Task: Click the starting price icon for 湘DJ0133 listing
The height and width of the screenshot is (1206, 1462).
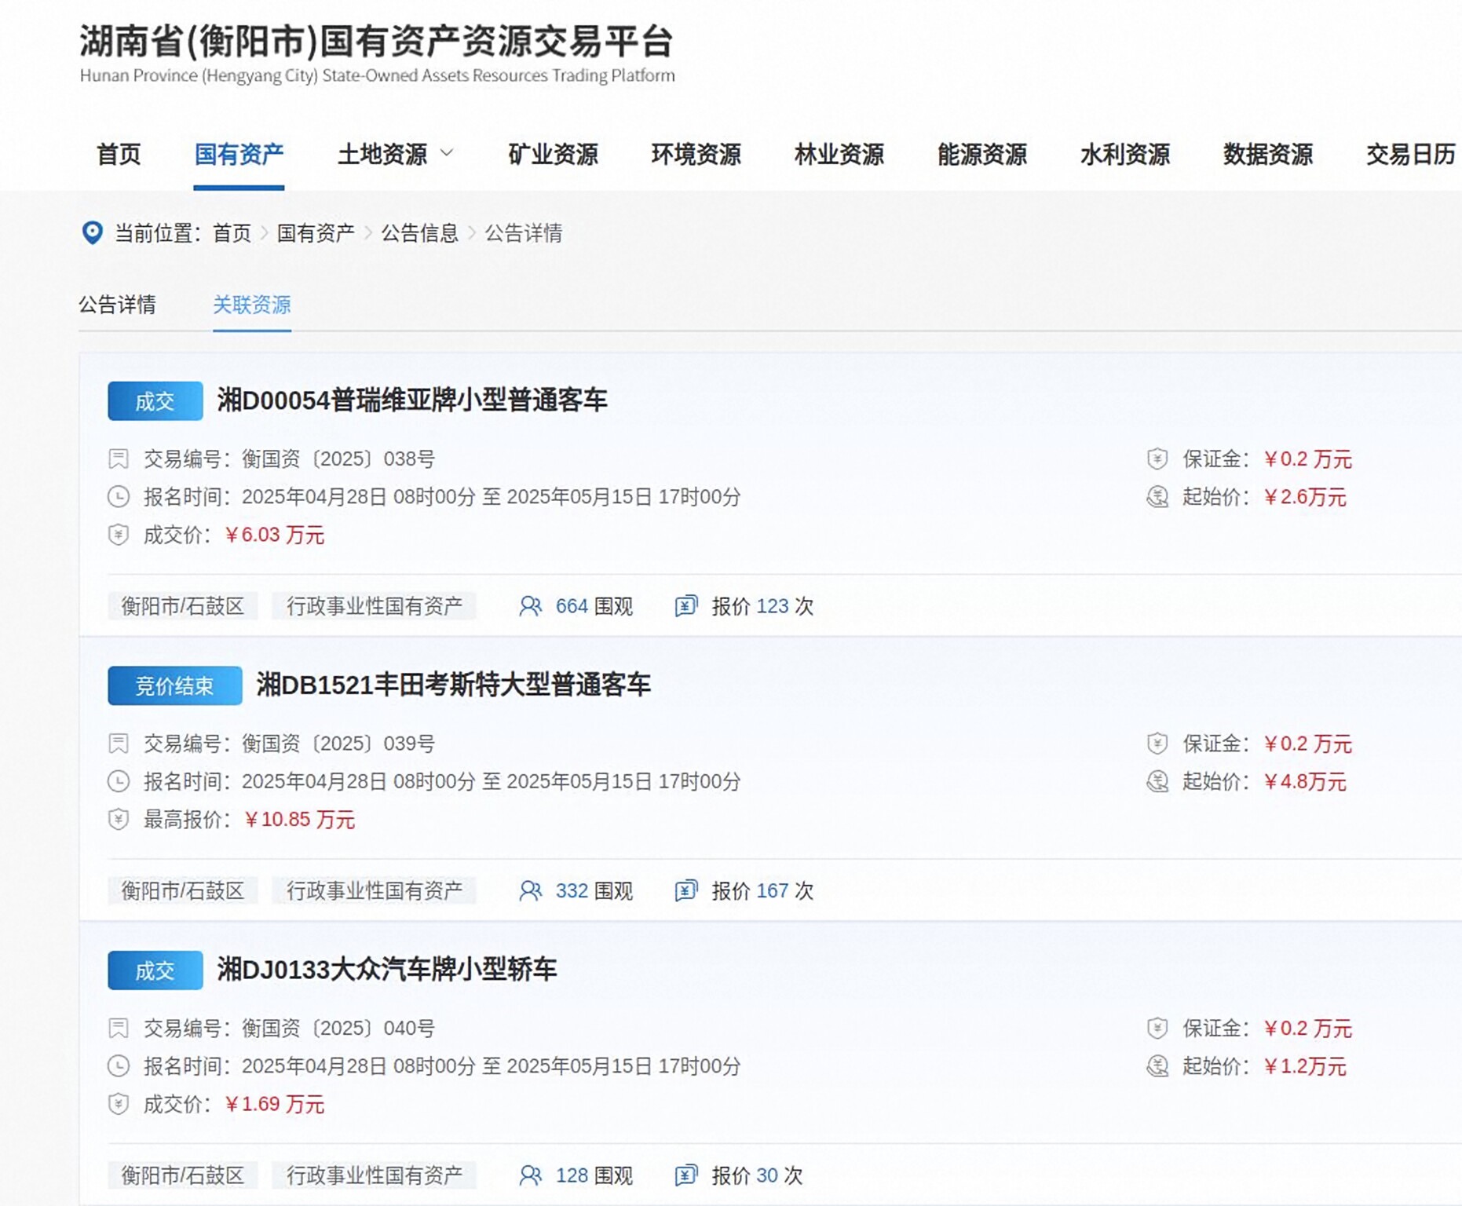Action: [1157, 1066]
